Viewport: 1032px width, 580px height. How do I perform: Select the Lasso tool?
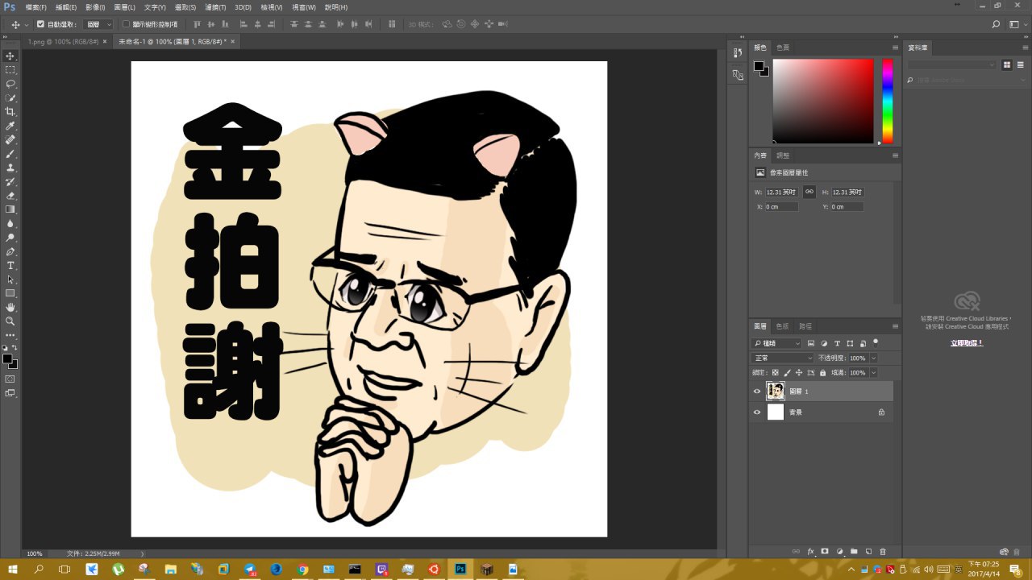click(x=10, y=84)
